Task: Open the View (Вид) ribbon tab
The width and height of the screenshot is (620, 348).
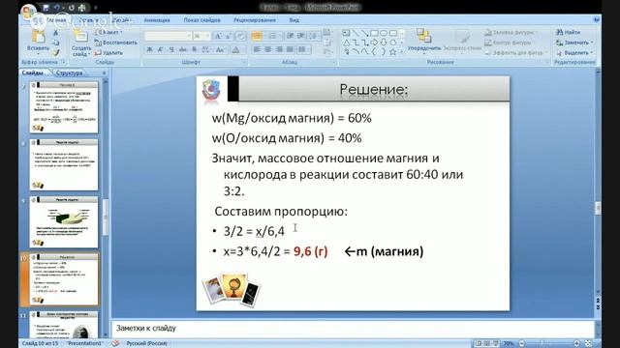Action: (x=294, y=19)
